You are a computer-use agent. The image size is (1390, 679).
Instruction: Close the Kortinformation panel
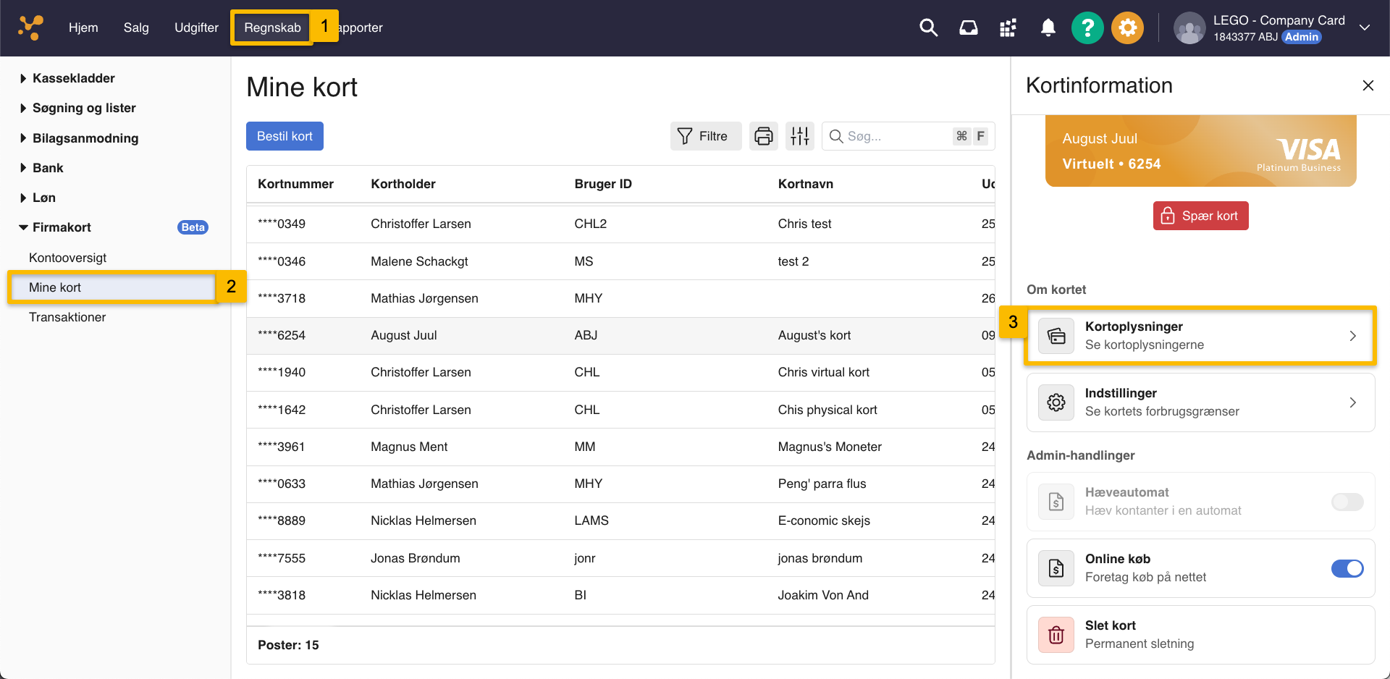tap(1368, 85)
